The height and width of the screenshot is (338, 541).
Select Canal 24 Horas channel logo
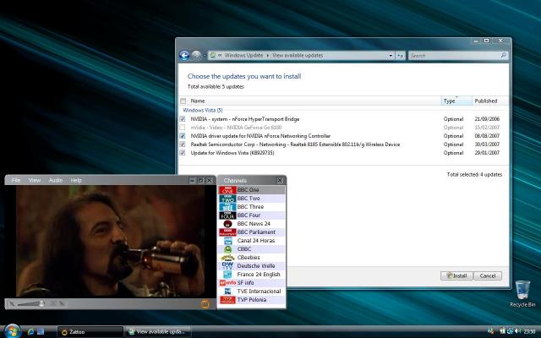point(227,240)
